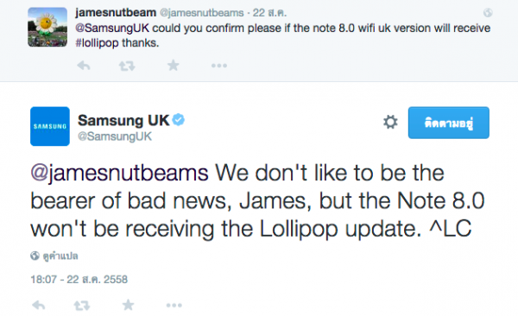This screenshot has width=518, height=316.
Task: Open the 18:07 tweet timestamp link
Action: [x=79, y=280]
